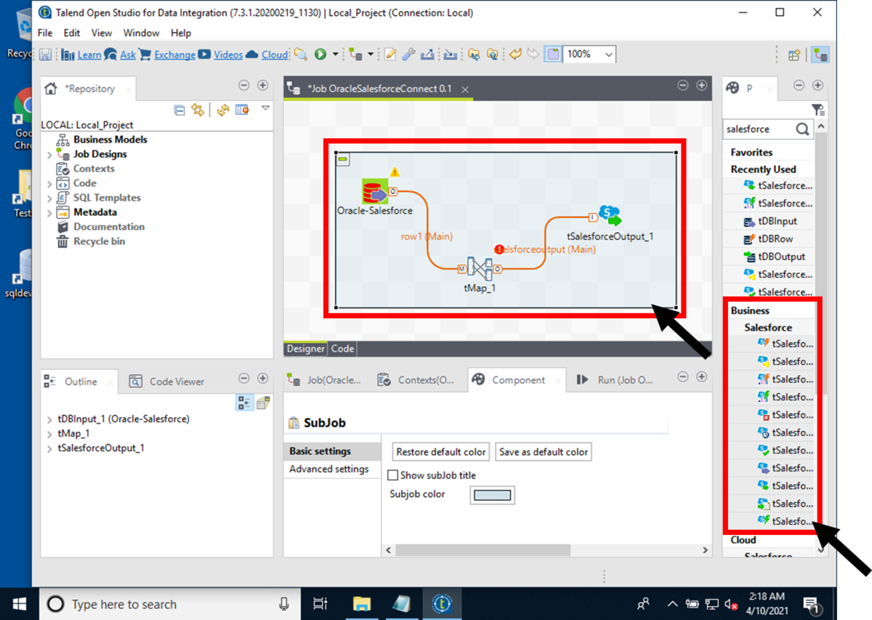
Task: Open the Contexts tab in bottom panel
Action: click(417, 380)
